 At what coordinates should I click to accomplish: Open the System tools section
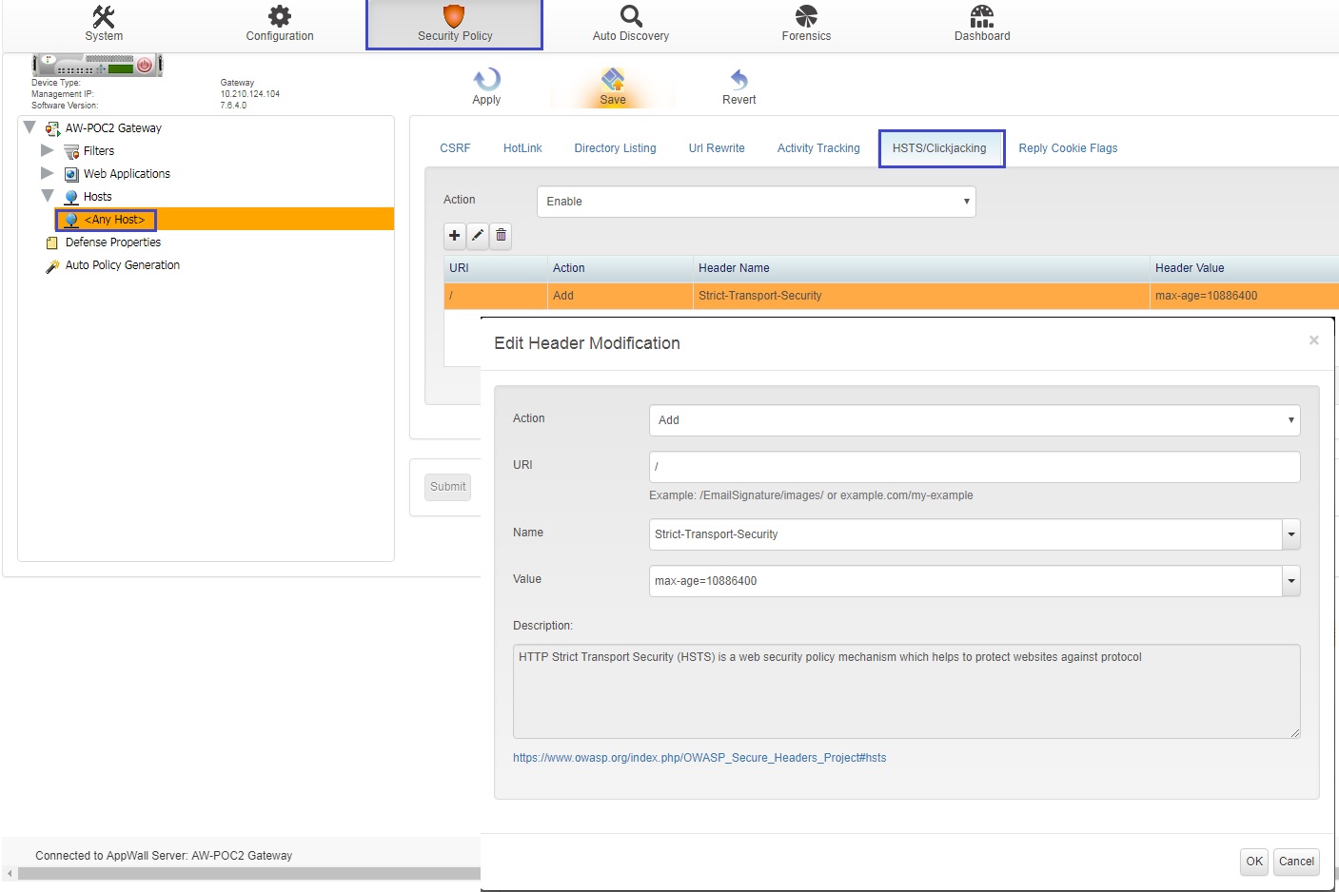point(104,24)
